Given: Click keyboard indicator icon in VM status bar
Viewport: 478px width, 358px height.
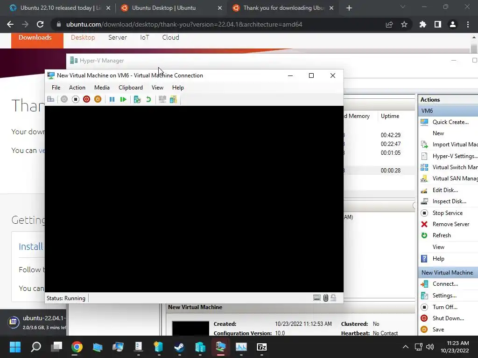Looking at the screenshot, I should pyautogui.click(x=317, y=298).
